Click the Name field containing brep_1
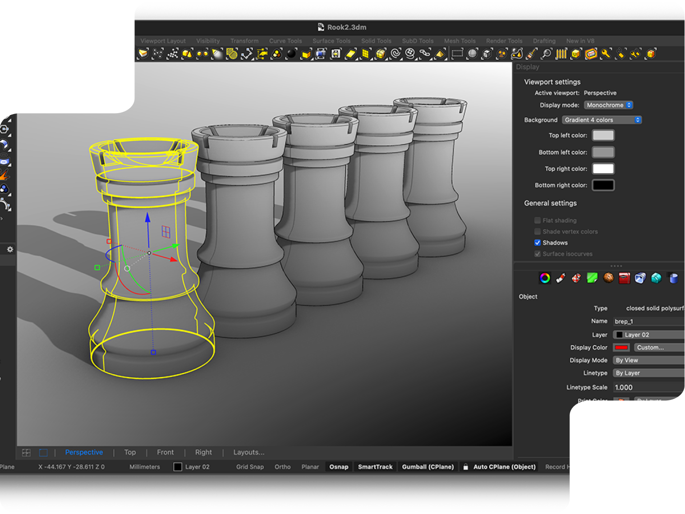The height and width of the screenshot is (514, 685). pos(648,321)
